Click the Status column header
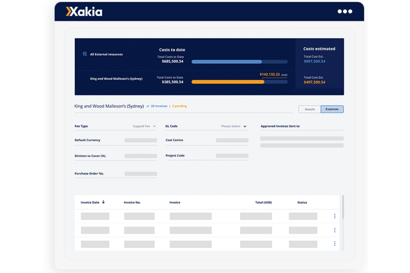Viewport: 410px width, 273px height. [302, 202]
